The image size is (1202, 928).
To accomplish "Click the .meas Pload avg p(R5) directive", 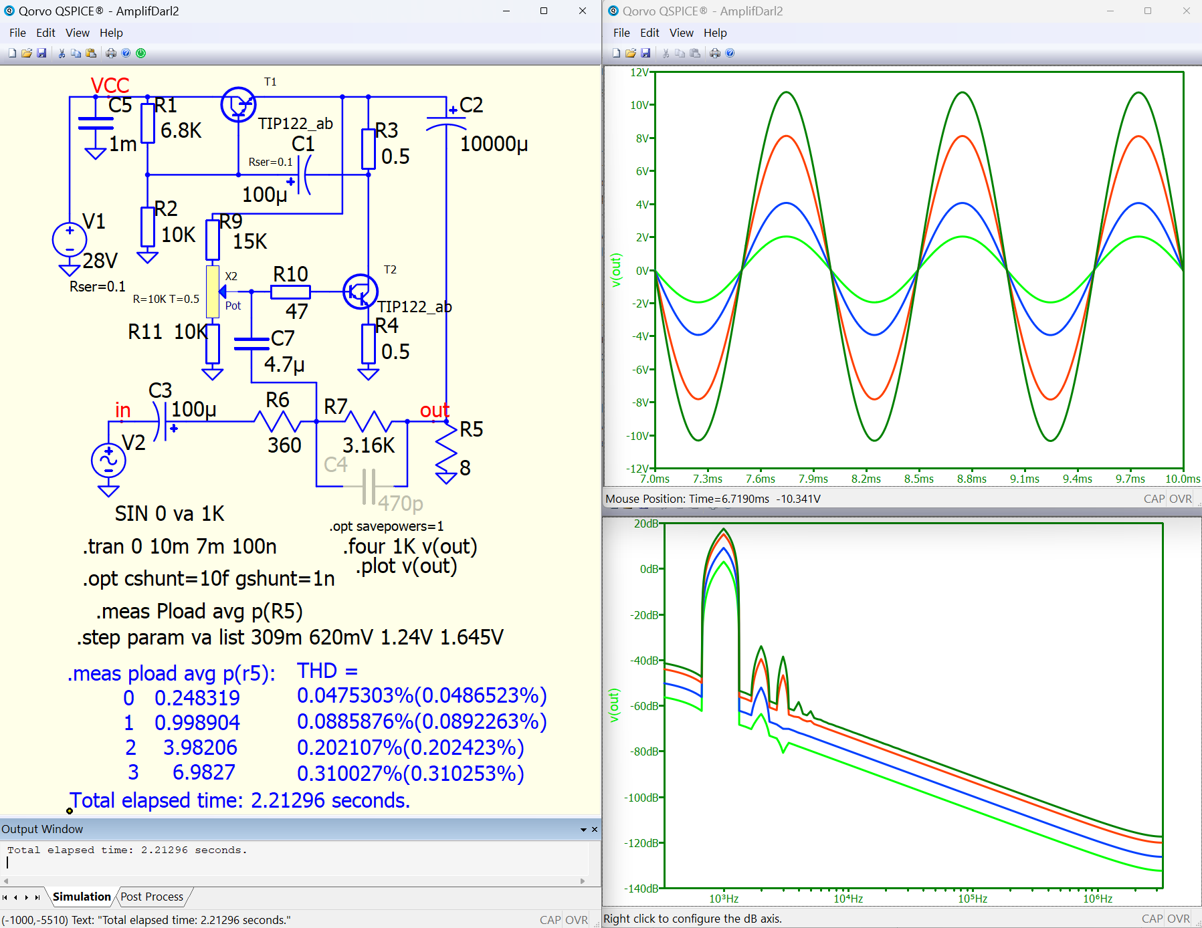I will pos(199,611).
